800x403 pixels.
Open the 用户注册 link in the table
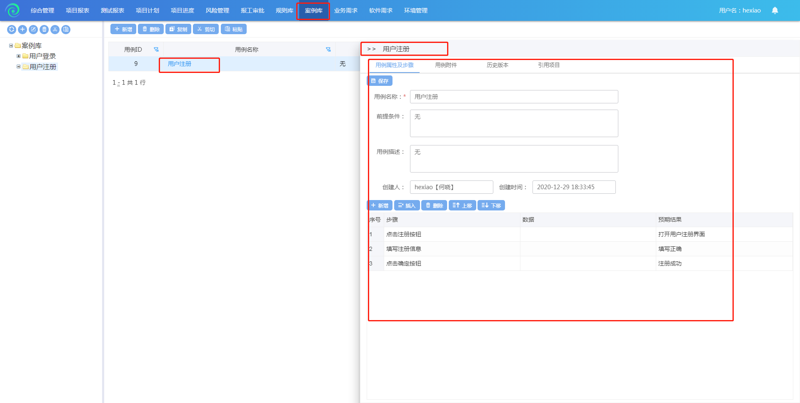[x=180, y=64]
